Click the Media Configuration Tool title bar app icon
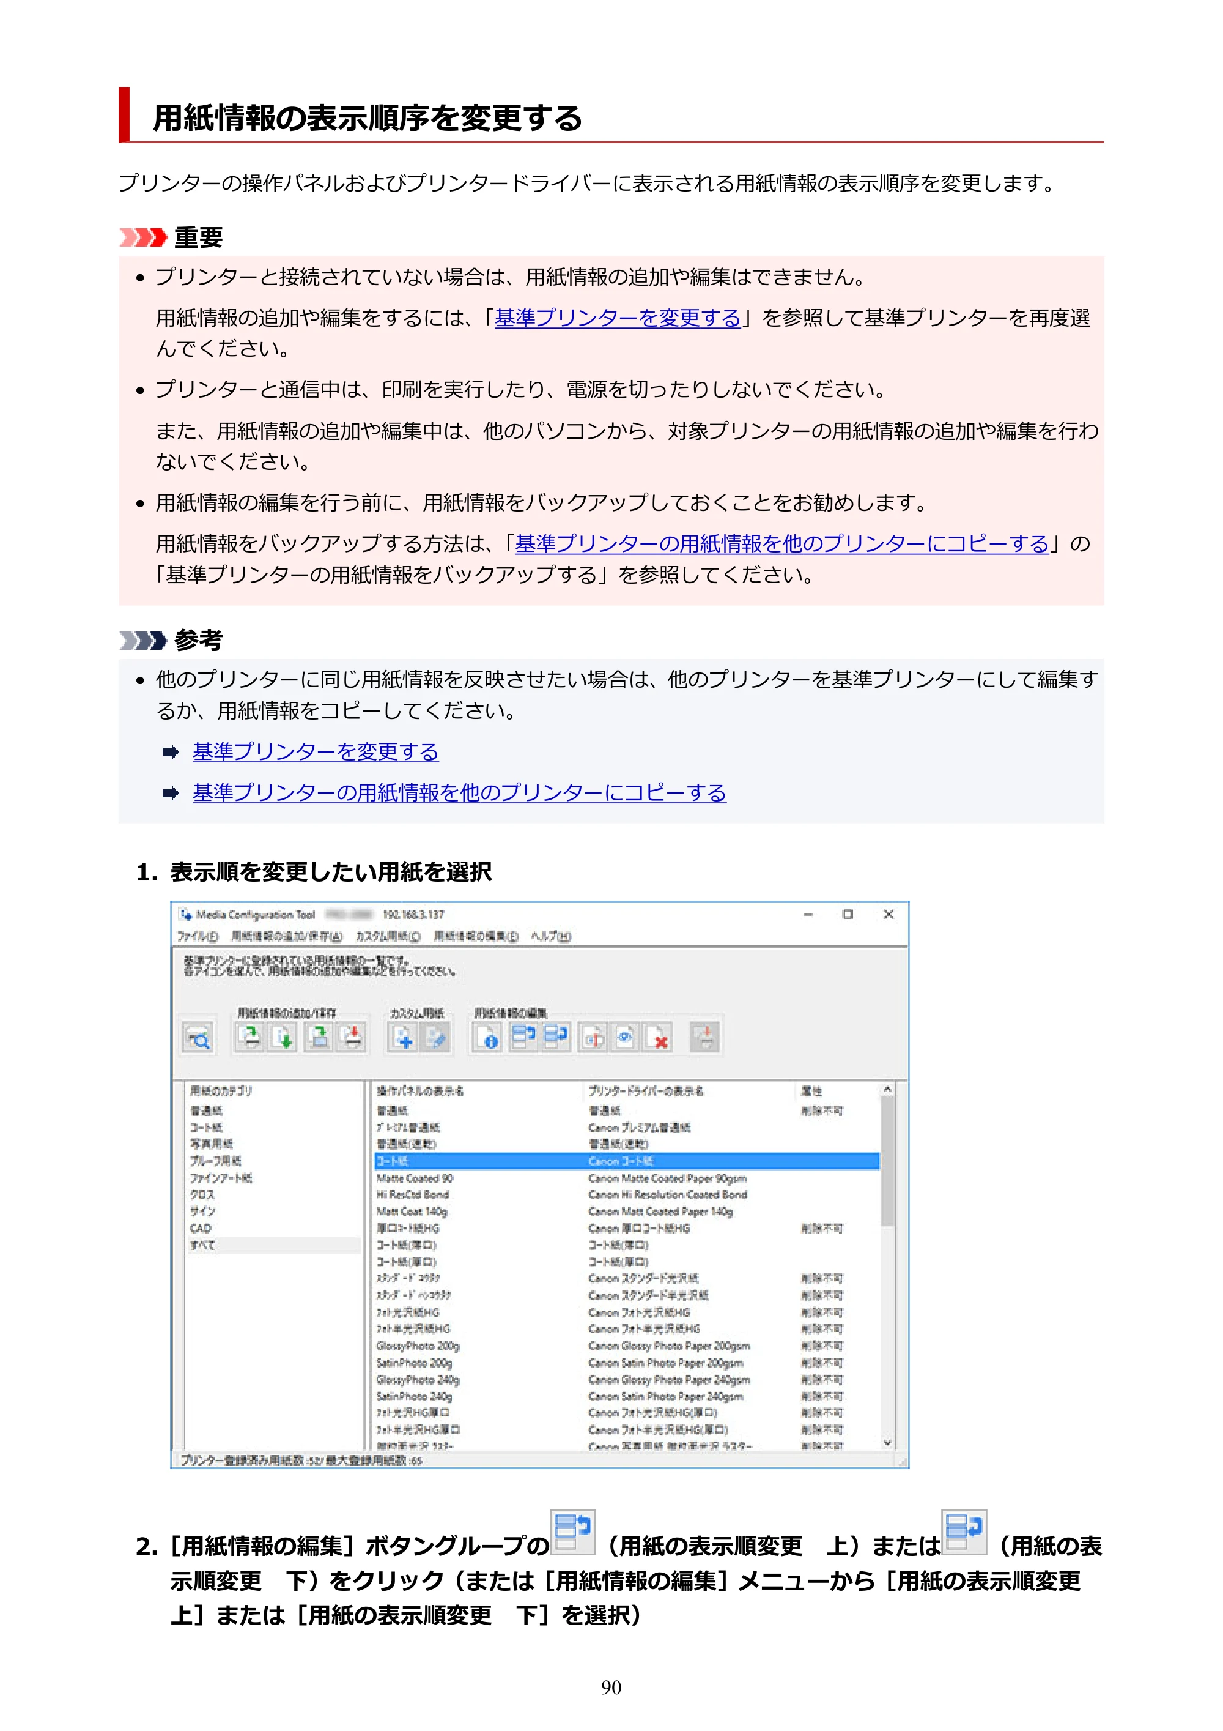The width and height of the screenshot is (1223, 1731). (186, 915)
